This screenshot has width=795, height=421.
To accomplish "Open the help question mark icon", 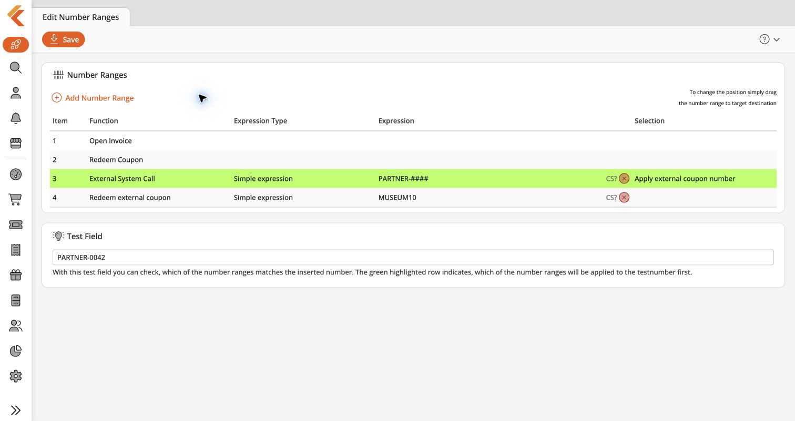I will pos(765,39).
